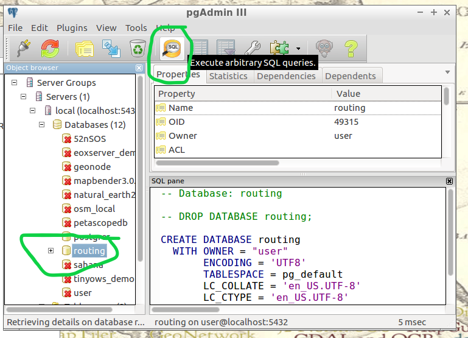Select the osm_local database

click(x=94, y=209)
